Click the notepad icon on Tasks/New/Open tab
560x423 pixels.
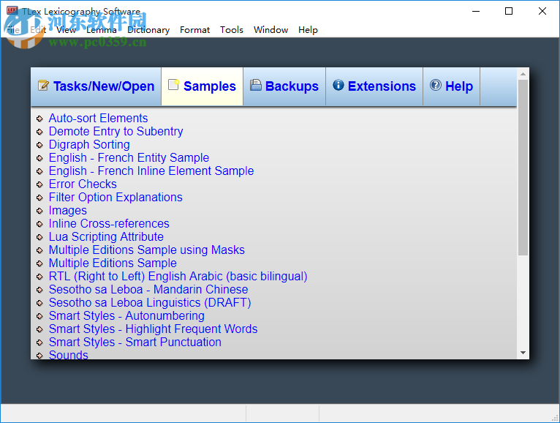[43, 86]
